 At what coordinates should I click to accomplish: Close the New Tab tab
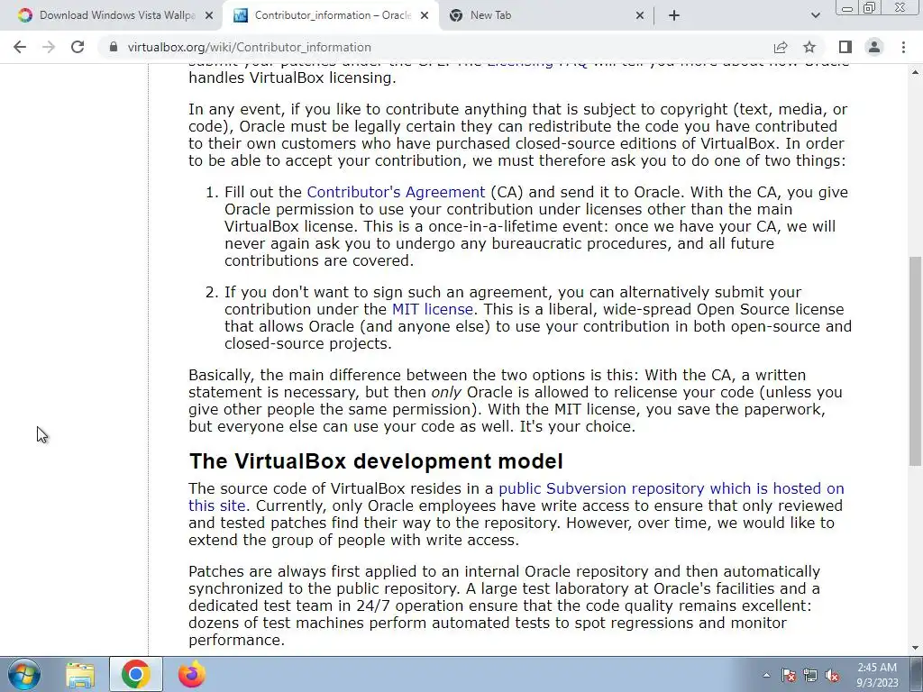640,15
